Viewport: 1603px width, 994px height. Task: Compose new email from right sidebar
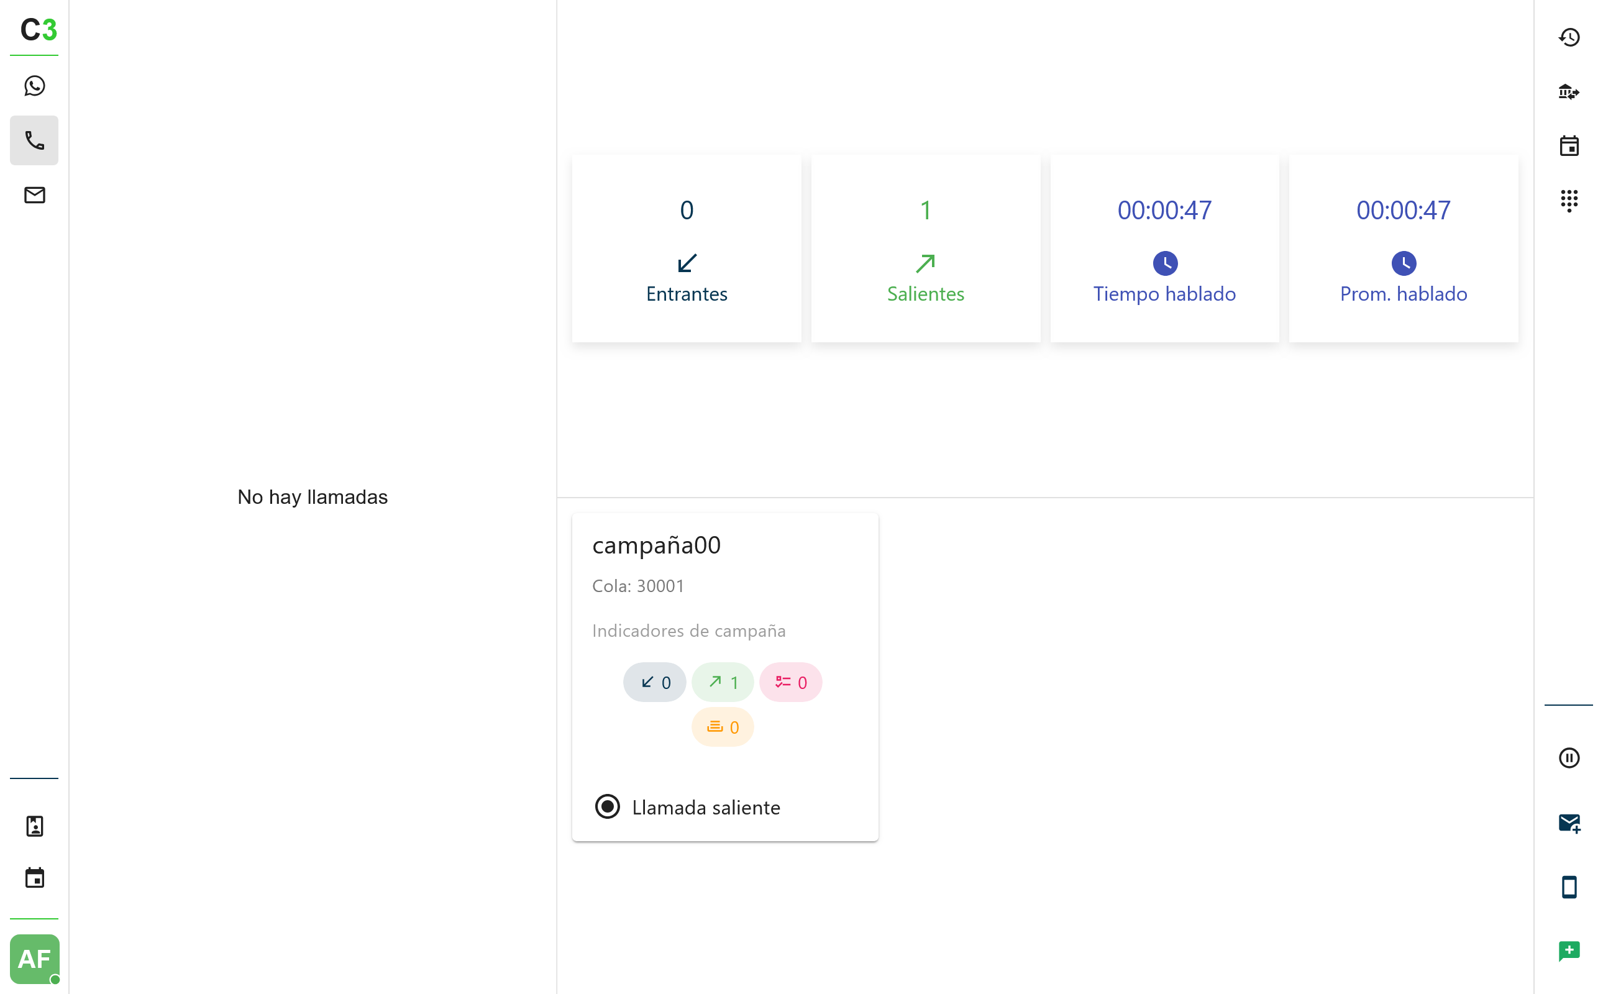[x=1569, y=823]
